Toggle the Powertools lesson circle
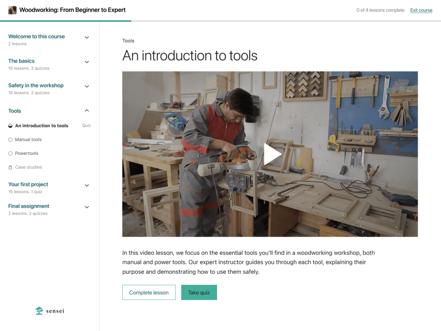 click(10, 153)
